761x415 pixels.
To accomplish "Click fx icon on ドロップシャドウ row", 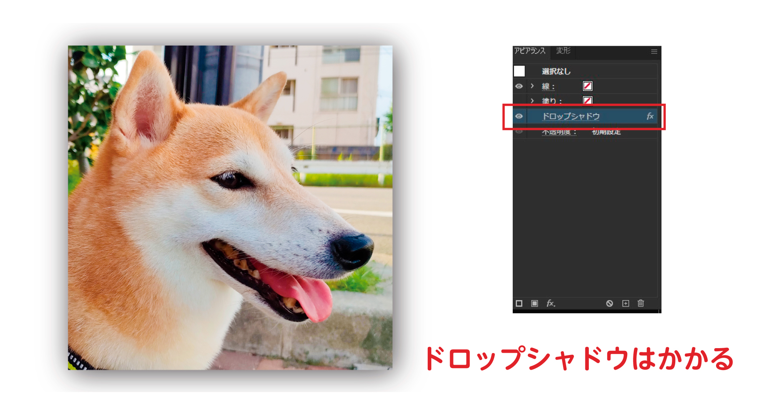I will pos(650,116).
